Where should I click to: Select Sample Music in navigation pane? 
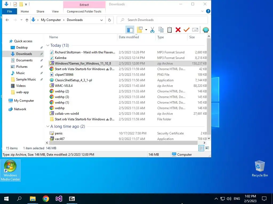coord(26,79)
